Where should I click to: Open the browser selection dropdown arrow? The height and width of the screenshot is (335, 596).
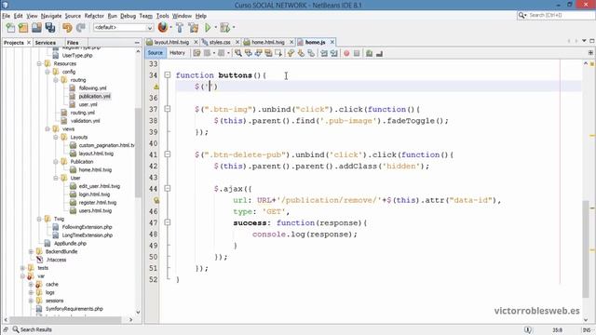pos(170,27)
